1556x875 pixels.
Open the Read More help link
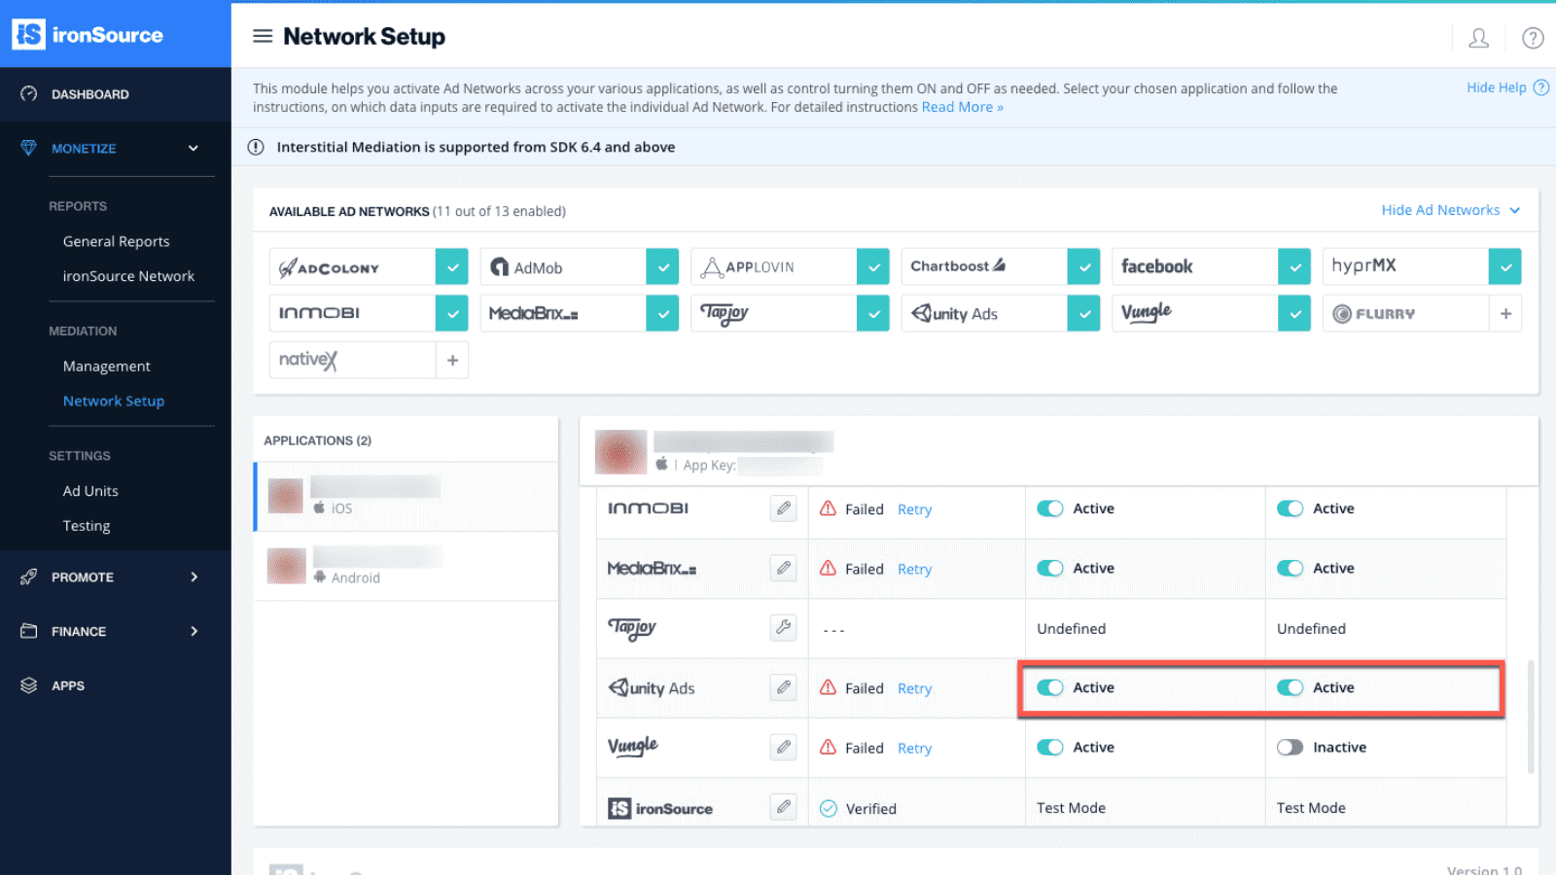point(962,107)
